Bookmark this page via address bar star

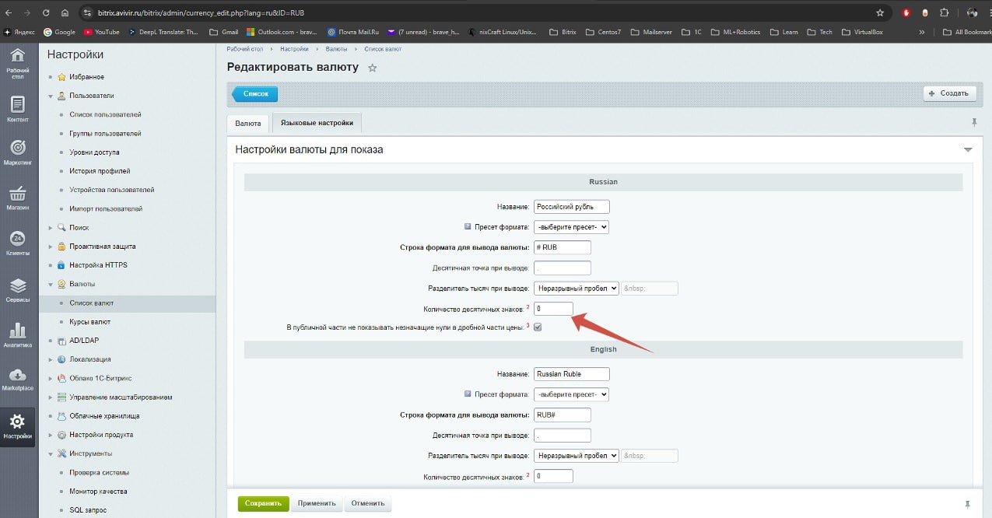pyautogui.click(x=880, y=12)
